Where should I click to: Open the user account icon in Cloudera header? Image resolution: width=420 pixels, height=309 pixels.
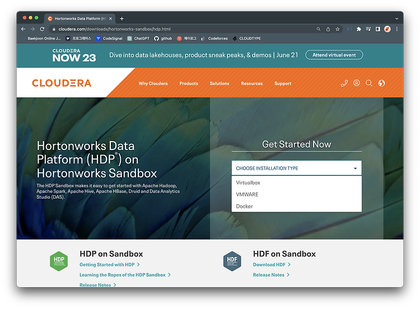[x=357, y=83]
